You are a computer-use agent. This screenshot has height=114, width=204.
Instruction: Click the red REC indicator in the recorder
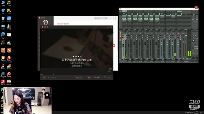pyautogui.click(x=44, y=31)
